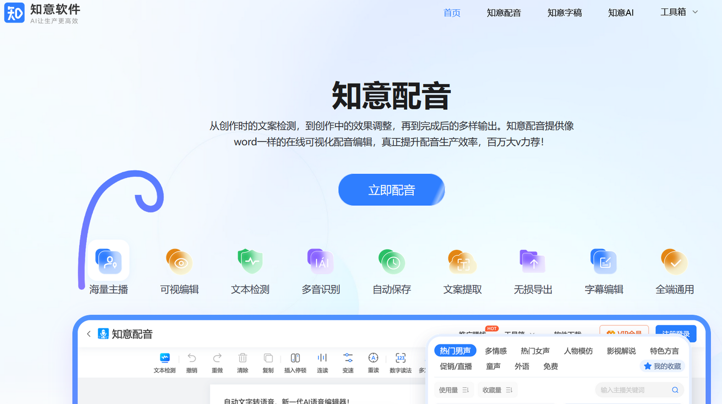
Task: Click the 插入停顿 toolbar icon
Action: coord(295,357)
